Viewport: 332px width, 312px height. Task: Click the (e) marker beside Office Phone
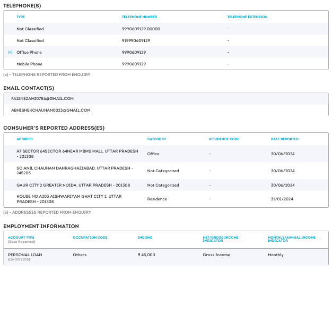coord(10,52)
